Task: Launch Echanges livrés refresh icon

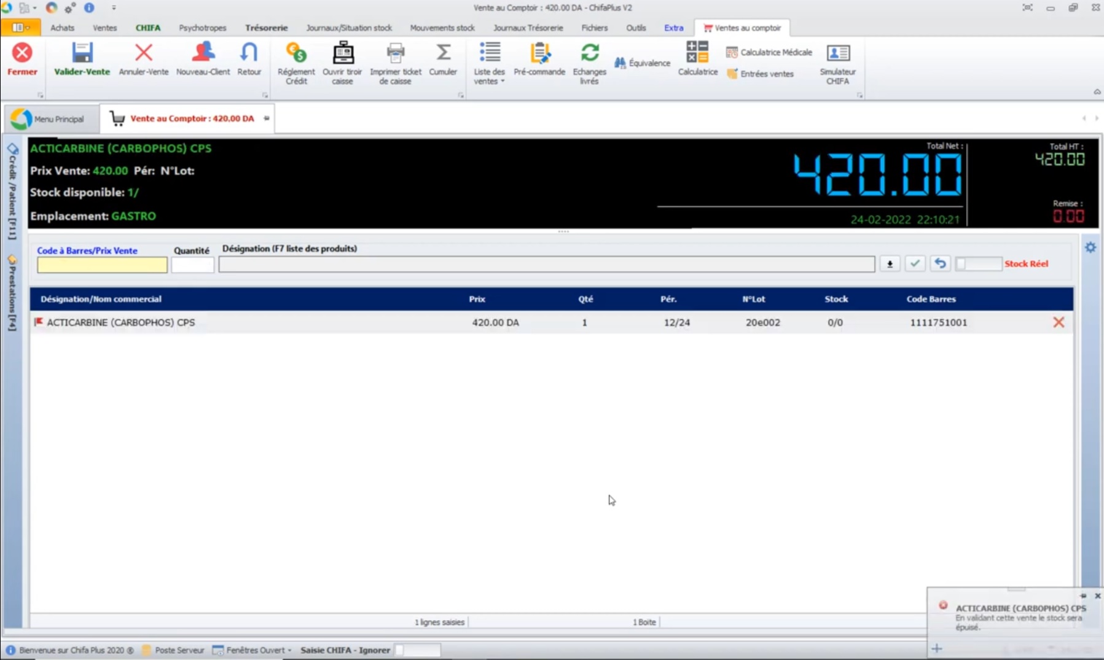Action: coord(589,54)
